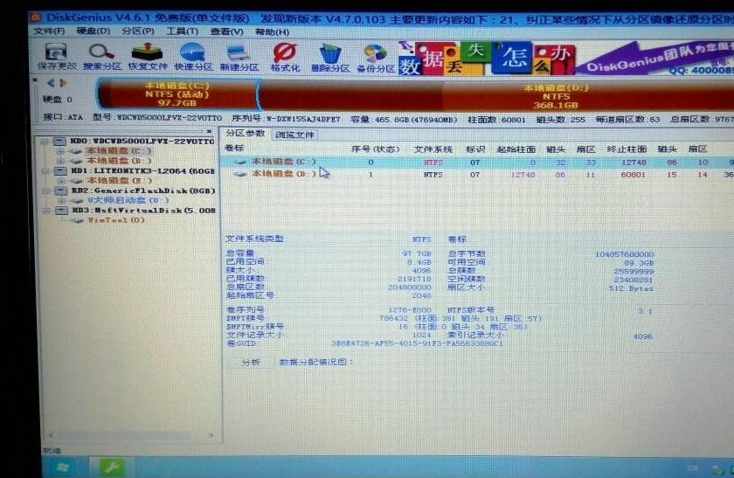
Task: Select the C: partition segment in disk bar
Action: (177, 94)
